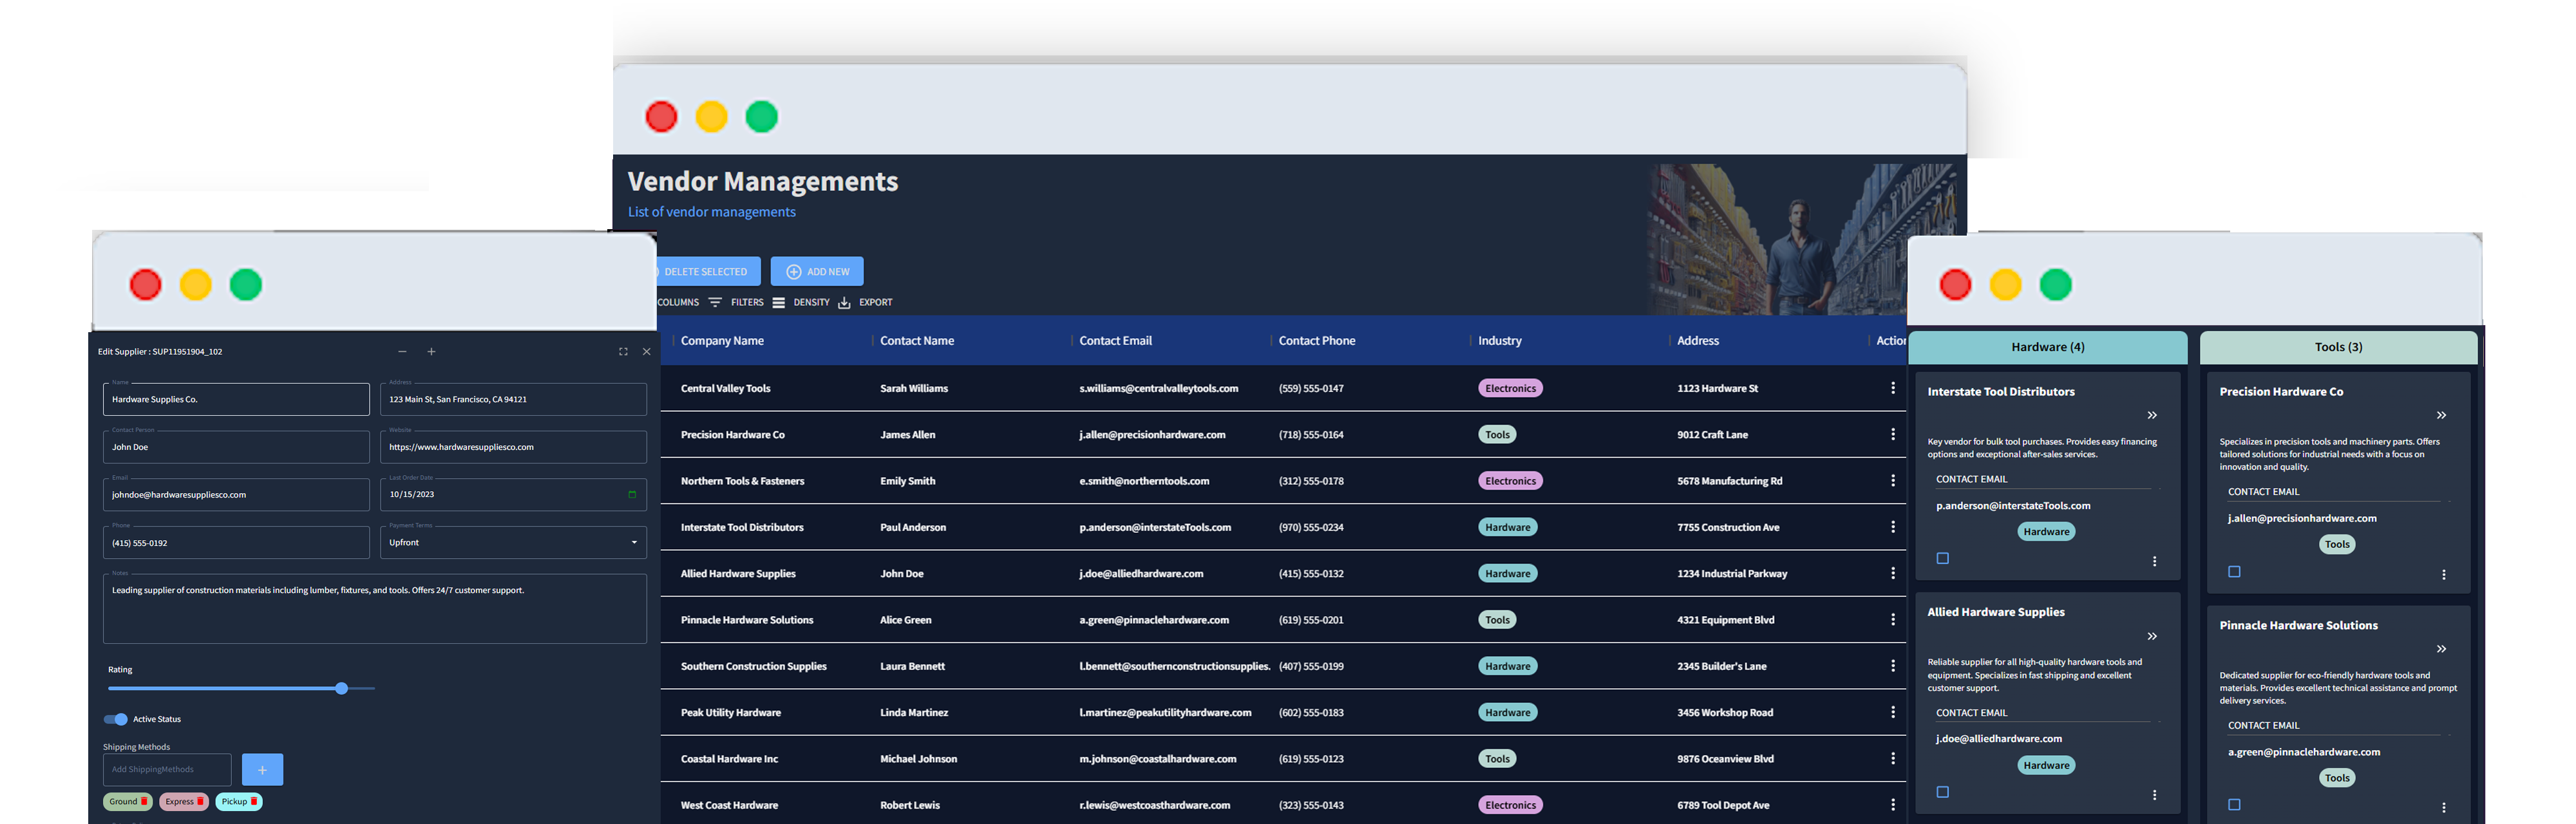Open the Density options menu
Screen dimensions: 2576x824
801,302
